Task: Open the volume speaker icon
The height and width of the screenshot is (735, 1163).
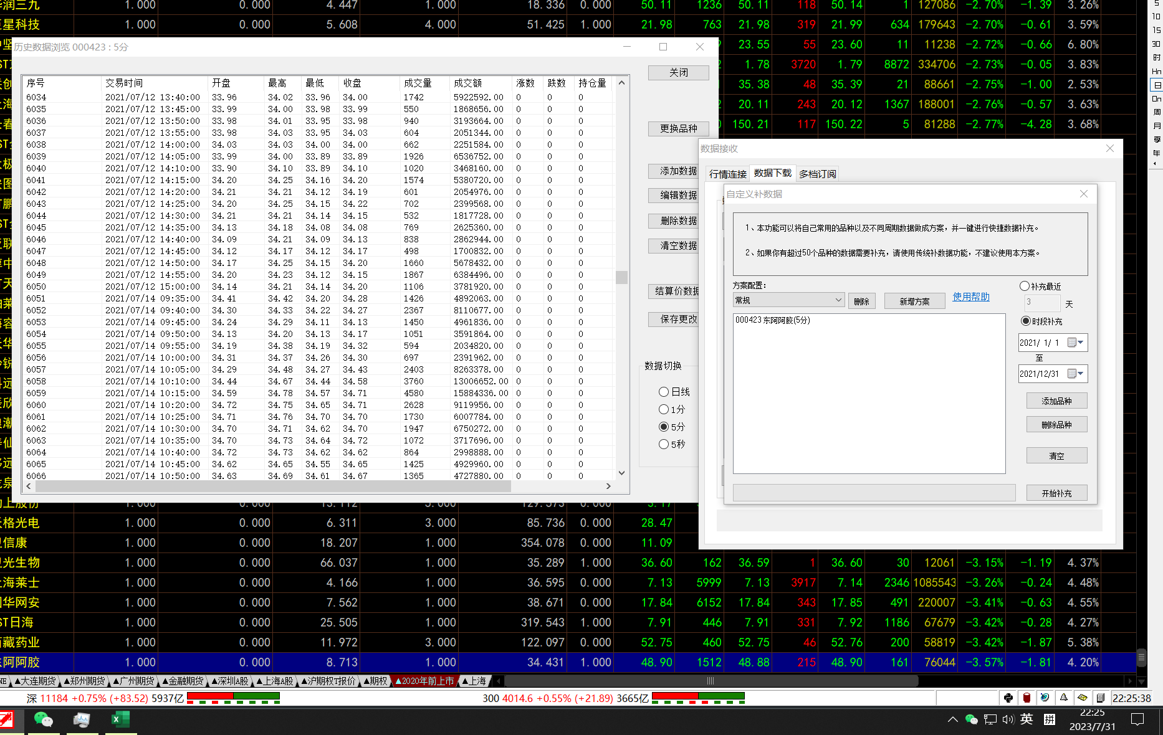Action: (1008, 719)
